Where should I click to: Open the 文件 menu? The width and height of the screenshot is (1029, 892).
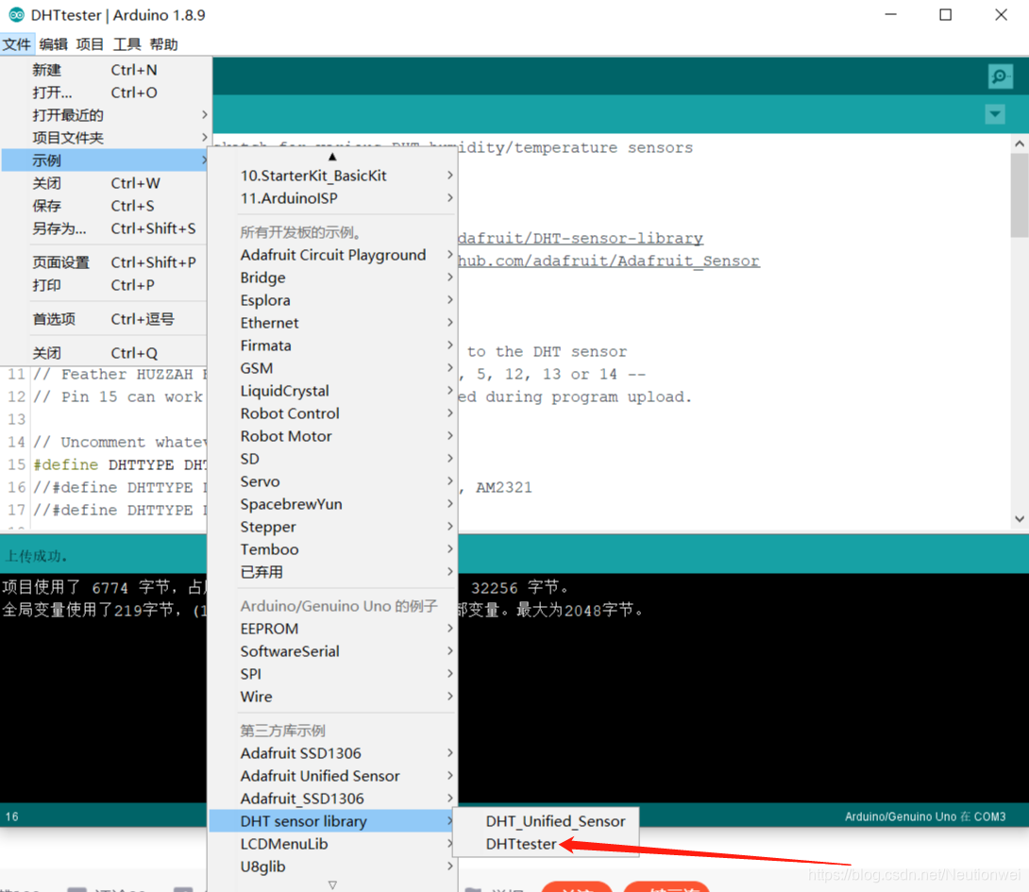pos(16,44)
